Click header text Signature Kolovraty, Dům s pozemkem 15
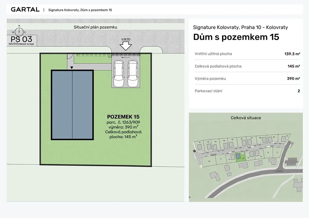 tap(80, 10)
